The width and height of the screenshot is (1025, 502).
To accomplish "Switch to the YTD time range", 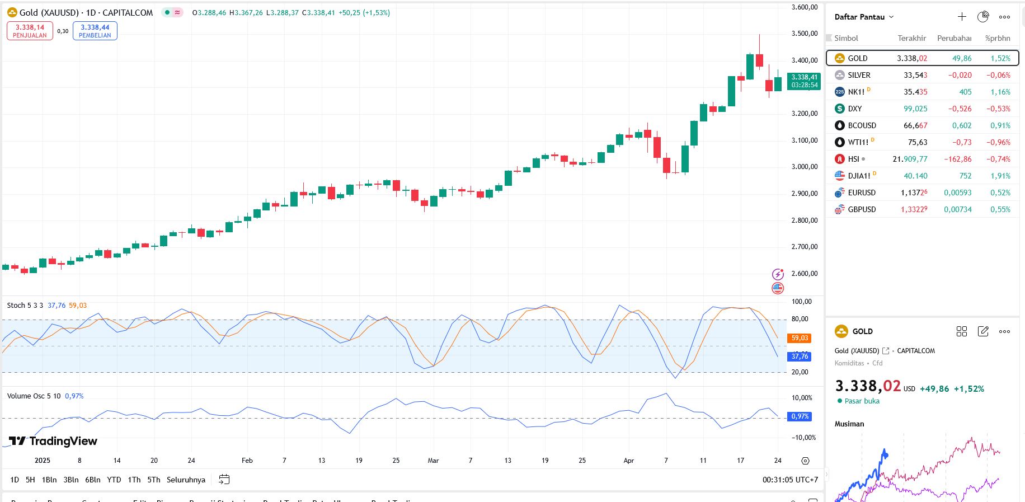I will click(114, 480).
